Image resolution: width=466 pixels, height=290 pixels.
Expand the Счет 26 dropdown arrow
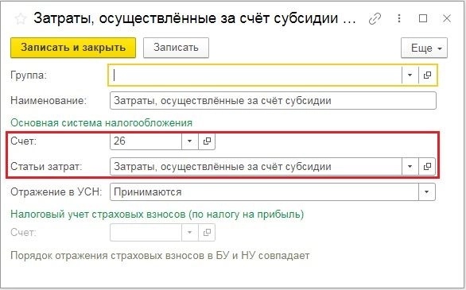click(x=189, y=141)
